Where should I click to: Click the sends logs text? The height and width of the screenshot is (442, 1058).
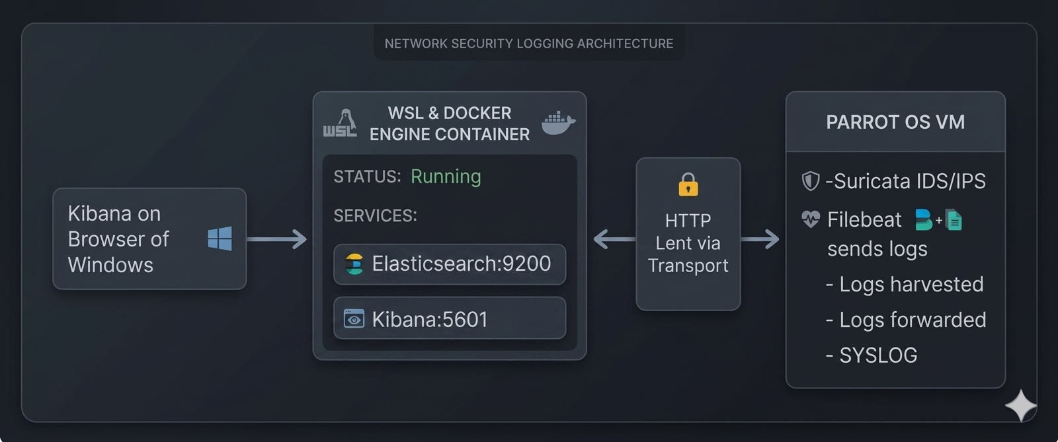[x=877, y=249]
